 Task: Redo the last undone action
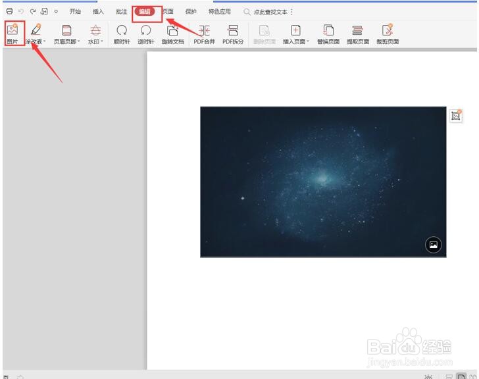click(33, 11)
